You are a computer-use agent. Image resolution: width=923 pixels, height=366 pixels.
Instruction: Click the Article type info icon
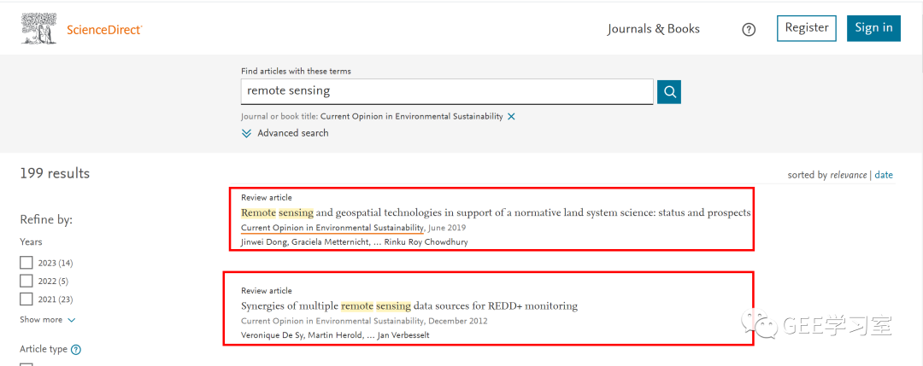point(76,350)
